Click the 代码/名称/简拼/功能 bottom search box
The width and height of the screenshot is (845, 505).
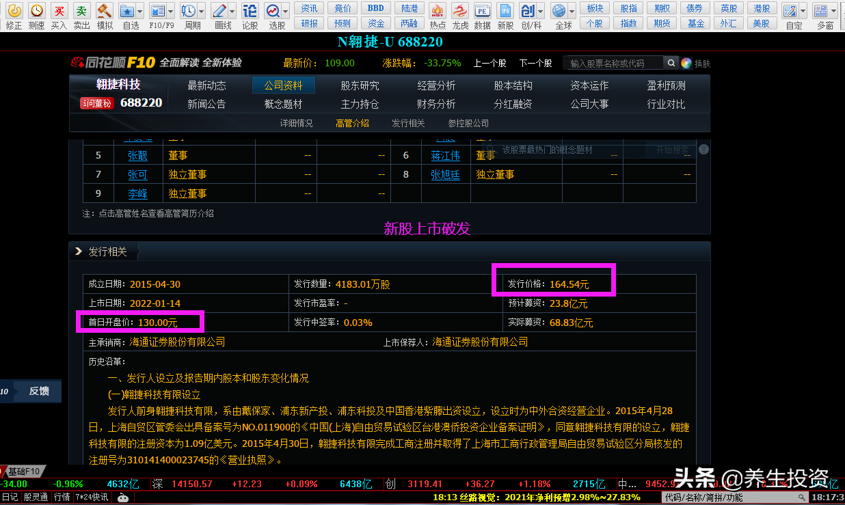point(735,497)
